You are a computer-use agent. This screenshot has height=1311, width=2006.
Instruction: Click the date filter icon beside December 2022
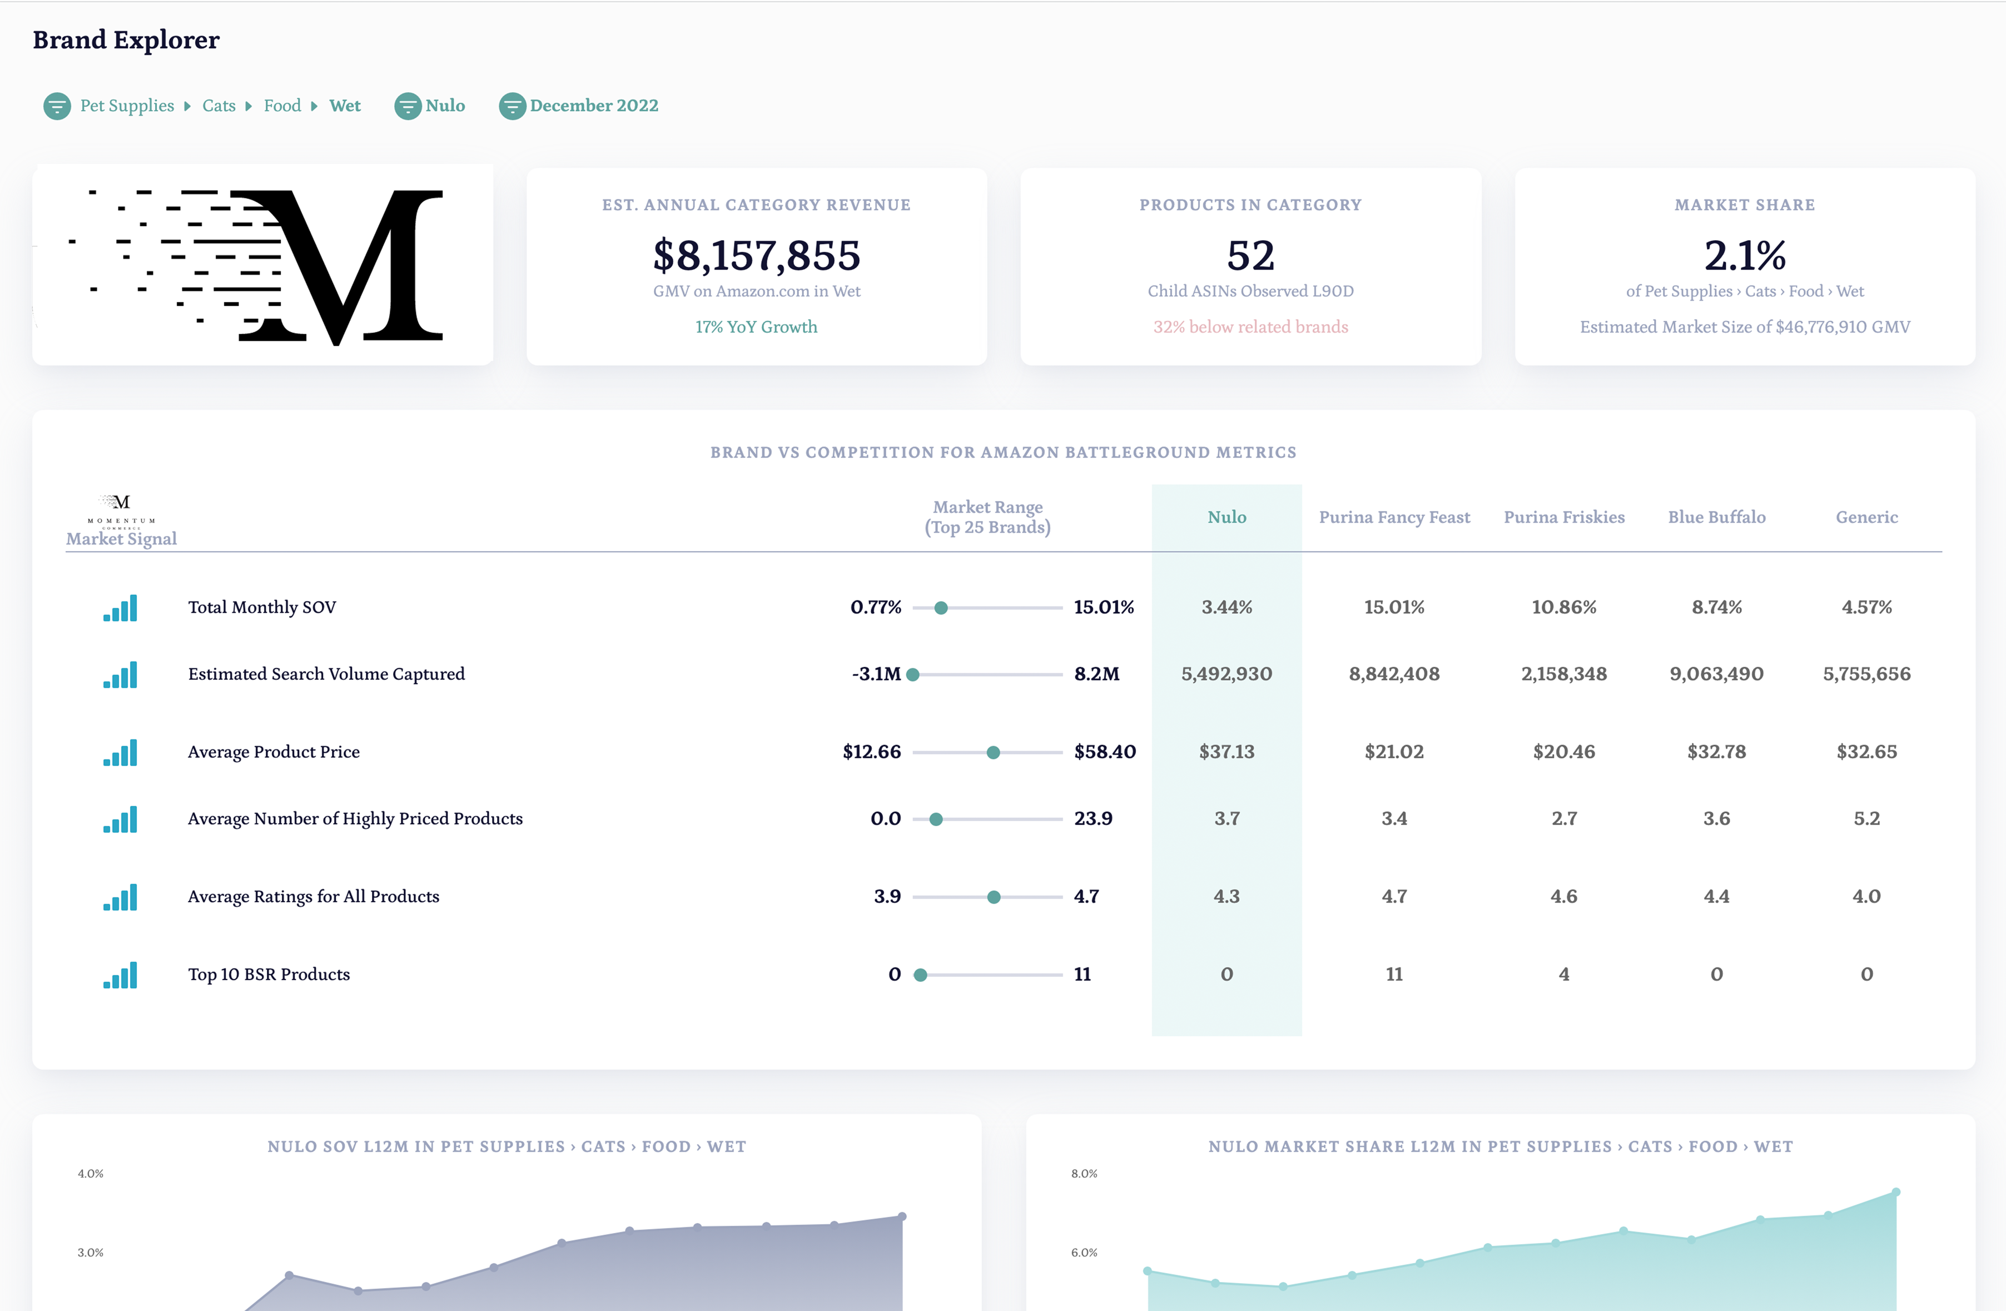click(x=513, y=106)
